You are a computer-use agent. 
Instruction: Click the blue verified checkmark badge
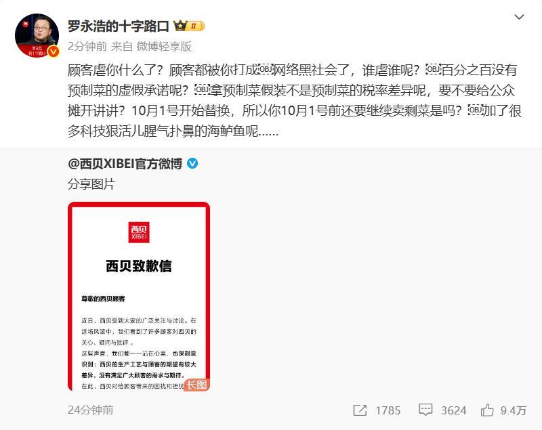pyautogui.click(x=192, y=164)
